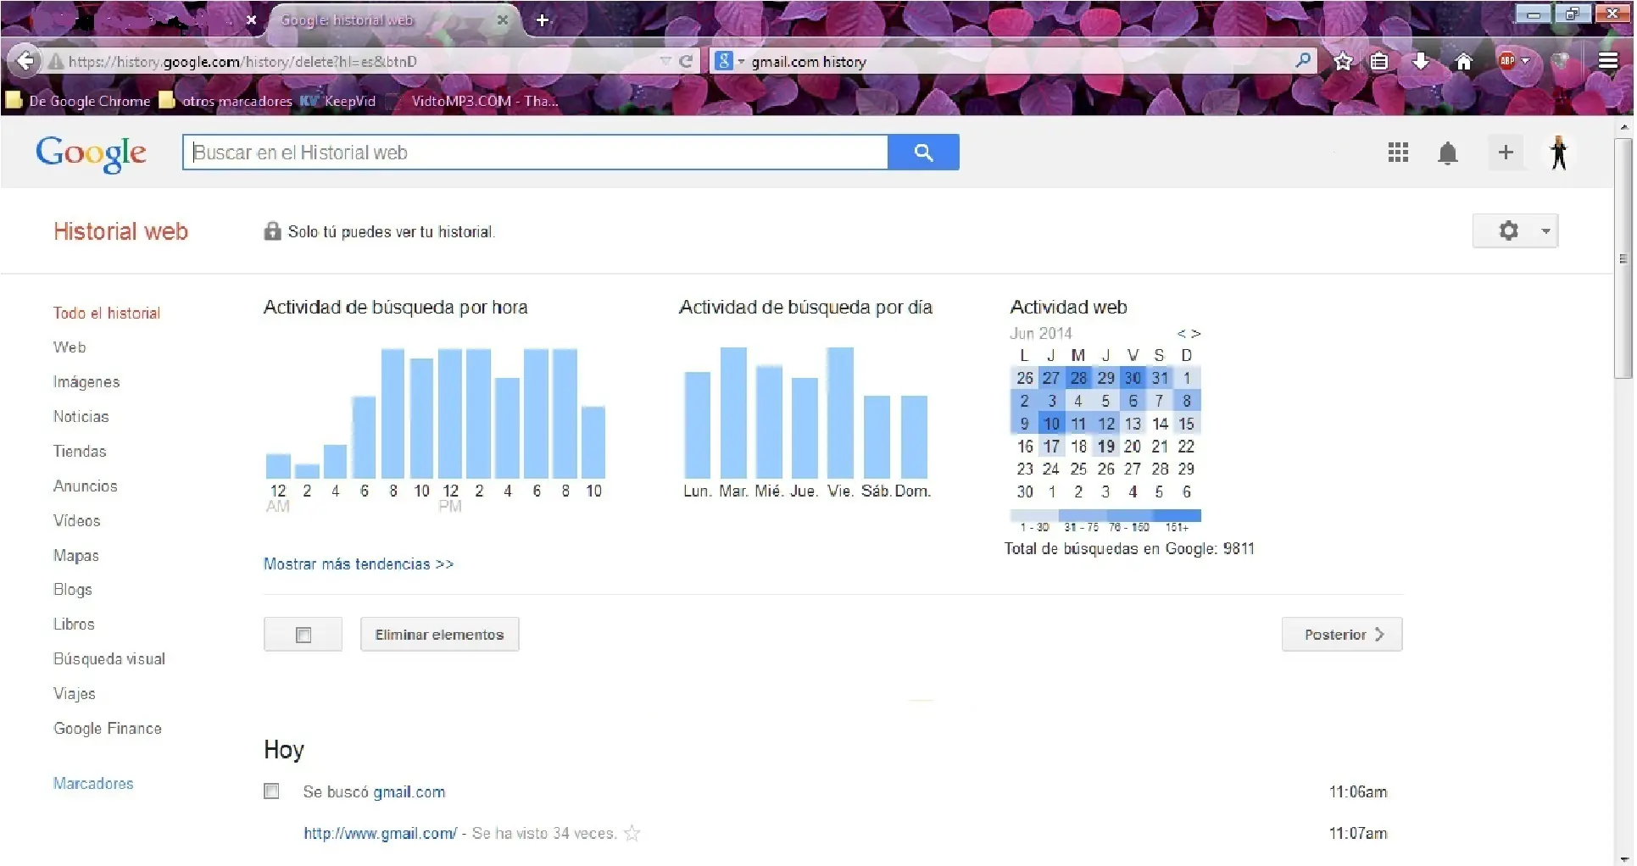Image resolution: width=1637 pixels, height=866 pixels.
Task: Select day 28 in the activity calendar
Action: coord(1078,378)
